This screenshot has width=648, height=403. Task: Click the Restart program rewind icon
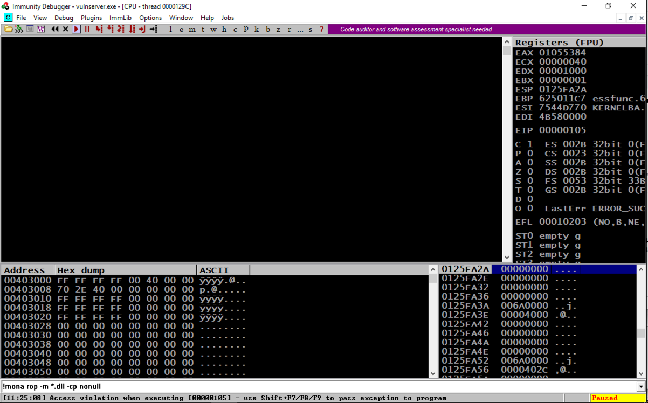[55, 29]
